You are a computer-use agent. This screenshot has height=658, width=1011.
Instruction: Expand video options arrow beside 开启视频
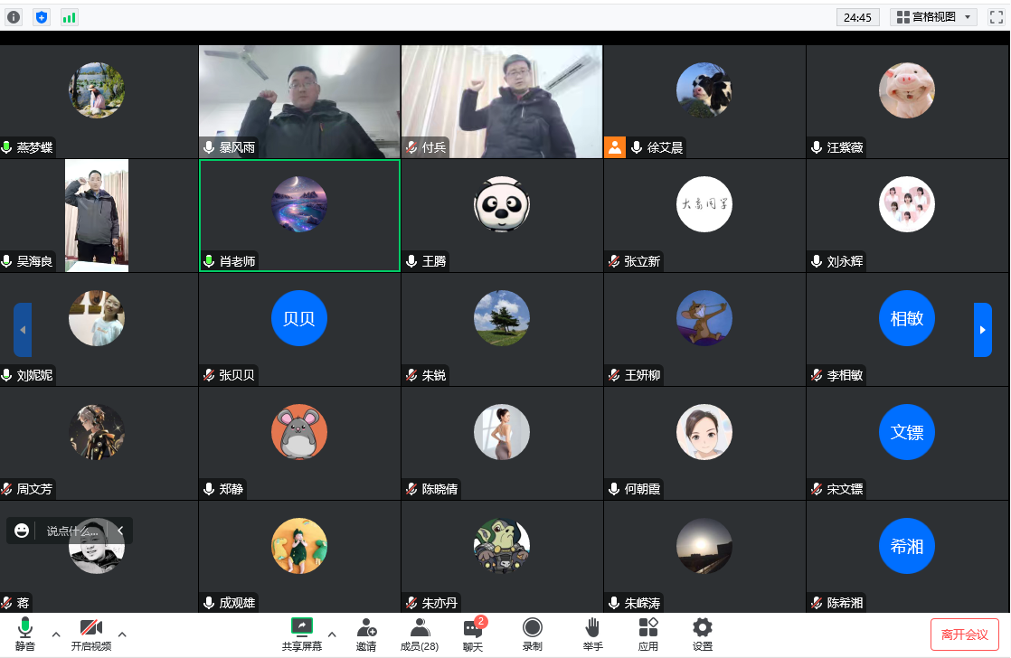click(122, 634)
